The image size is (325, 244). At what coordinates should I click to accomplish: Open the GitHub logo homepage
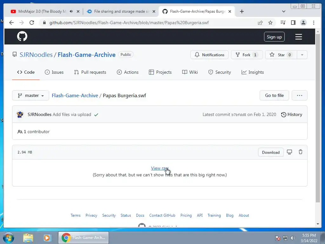22,36
